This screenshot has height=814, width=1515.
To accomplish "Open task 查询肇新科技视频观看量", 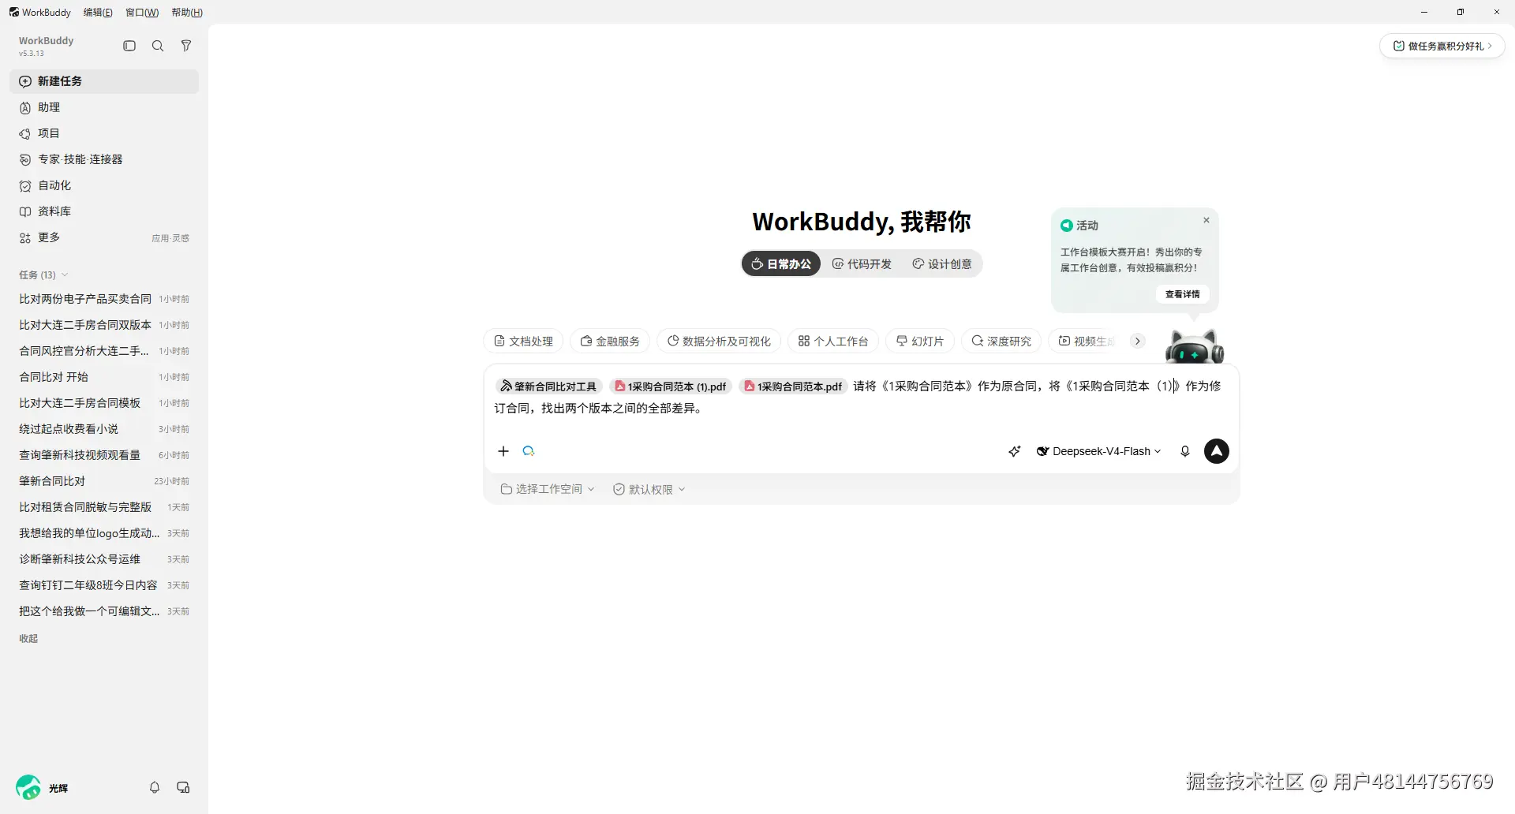I will tap(104, 455).
